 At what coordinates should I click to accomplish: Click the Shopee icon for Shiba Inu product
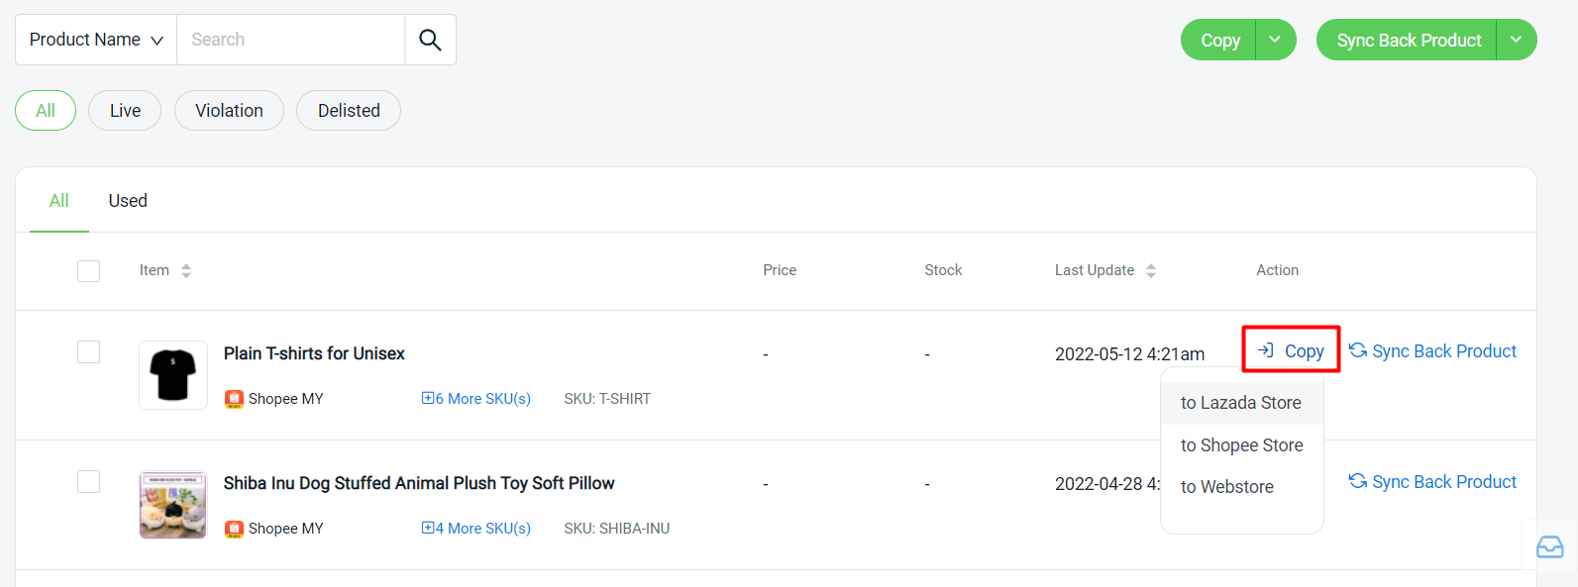click(234, 529)
